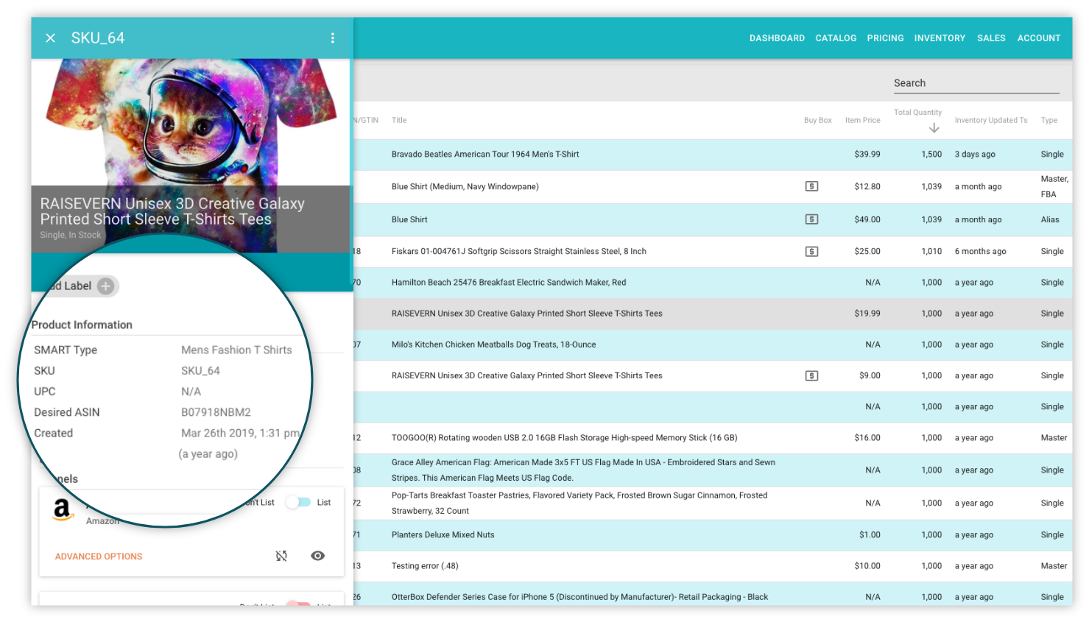This screenshot has width=1089, height=622.
Task: Click the Buy Box icon for Fiskars Softgrip Scissors
Action: [811, 252]
